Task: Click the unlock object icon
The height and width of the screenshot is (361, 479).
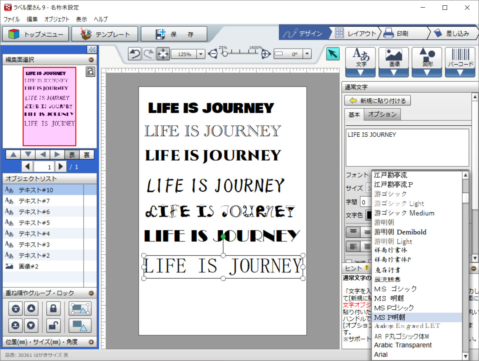Action: 54,325
